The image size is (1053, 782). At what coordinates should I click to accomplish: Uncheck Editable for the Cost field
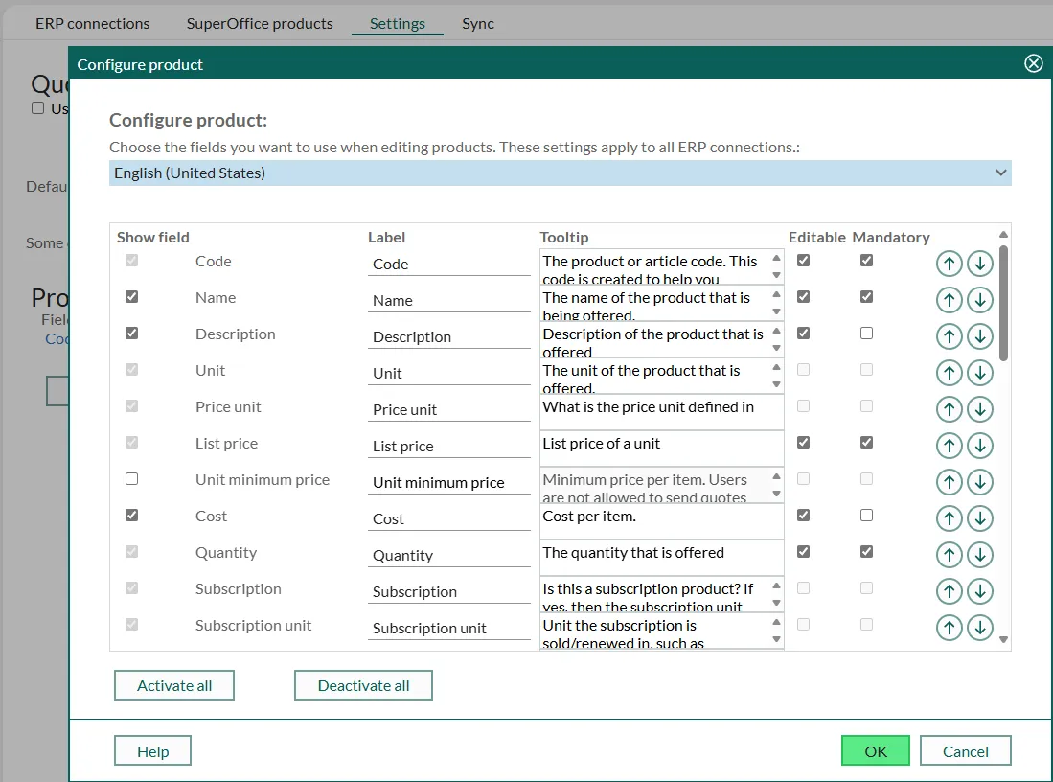tap(803, 516)
